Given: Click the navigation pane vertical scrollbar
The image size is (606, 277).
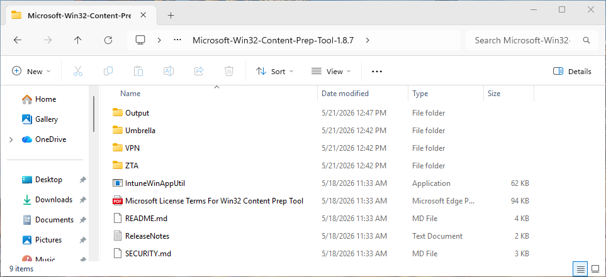Looking at the screenshot, I should [x=94, y=114].
